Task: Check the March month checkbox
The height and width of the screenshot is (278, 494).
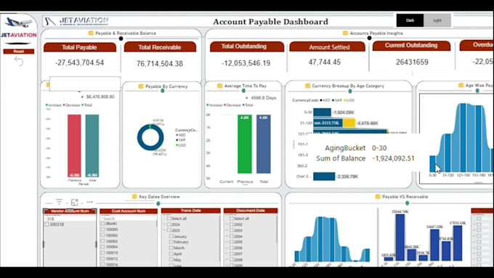Action: (x=171, y=248)
